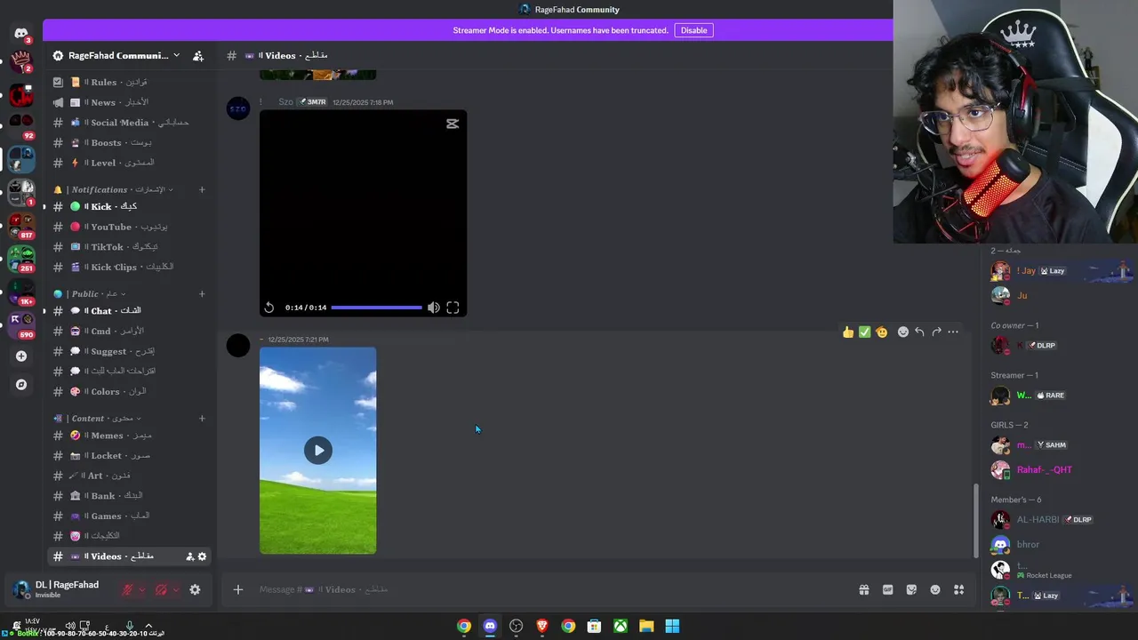This screenshot has width=1138, height=640.
Task: Collapse the Public category
Action: (89, 293)
